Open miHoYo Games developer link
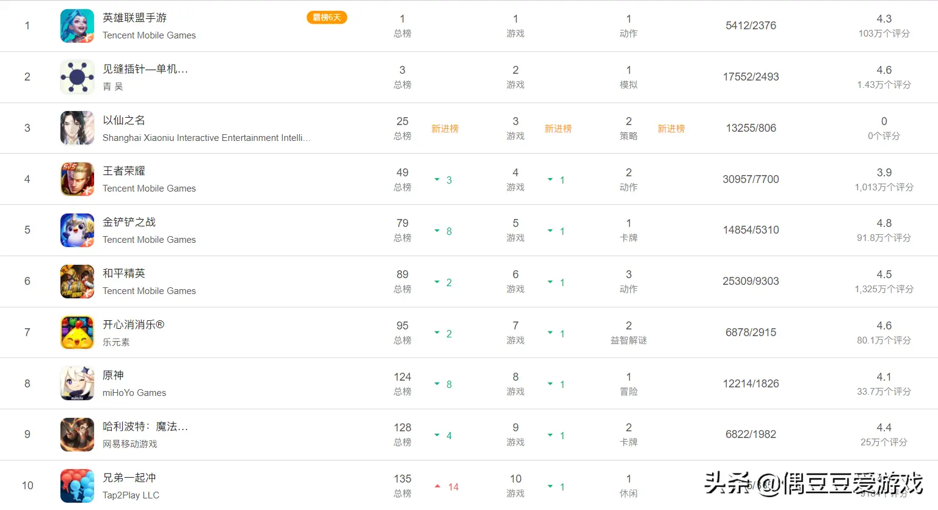This screenshot has width=938, height=510. pos(134,393)
